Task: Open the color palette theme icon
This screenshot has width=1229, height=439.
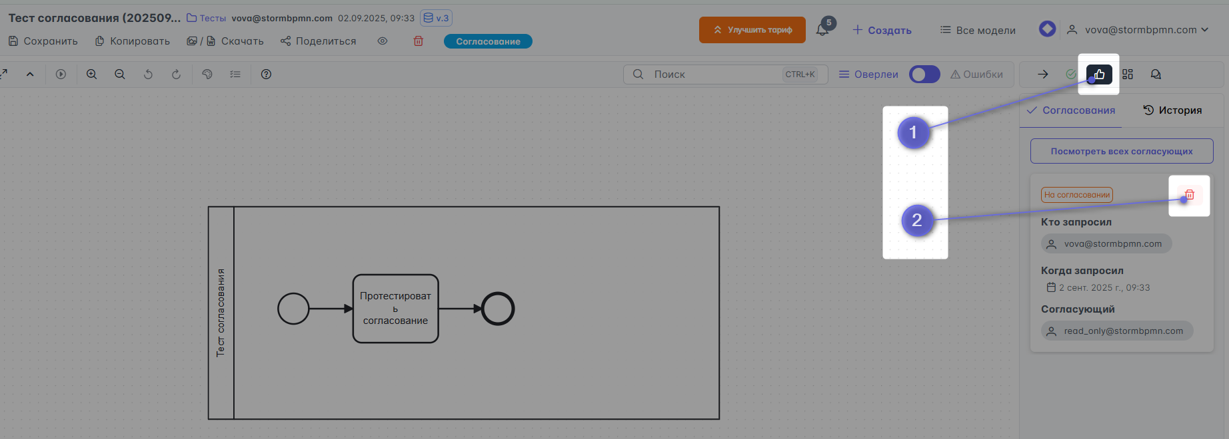Action: pyautogui.click(x=207, y=74)
